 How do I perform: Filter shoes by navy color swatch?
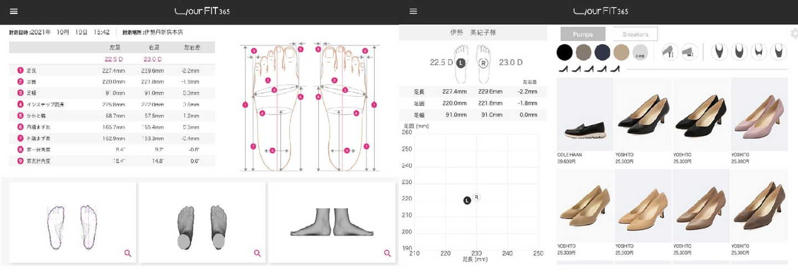pyautogui.click(x=602, y=53)
